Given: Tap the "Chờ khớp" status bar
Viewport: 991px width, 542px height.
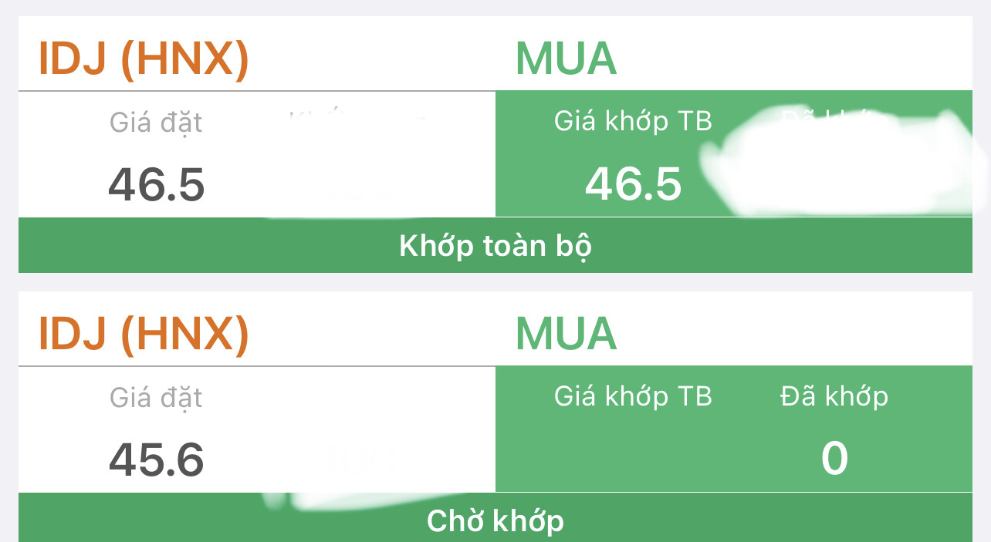Looking at the screenshot, I should 495,521.
